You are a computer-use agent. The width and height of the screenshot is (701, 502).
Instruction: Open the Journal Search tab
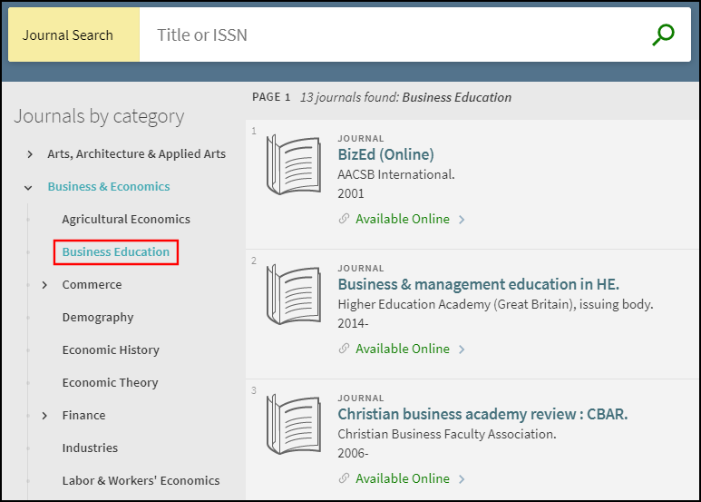[x=68, y=35]
